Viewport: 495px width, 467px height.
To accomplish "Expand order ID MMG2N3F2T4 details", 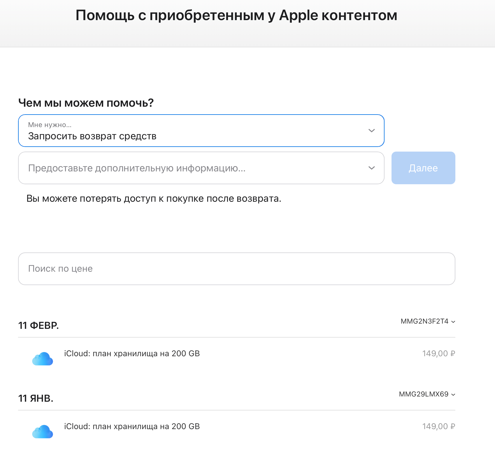I will (x=425, y=322).
